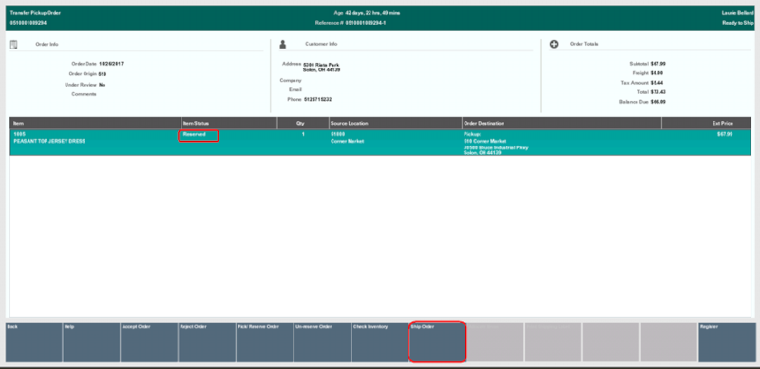Click the Check Inventory button
This screenshot has width=760, height=369.
pos(380,342)
